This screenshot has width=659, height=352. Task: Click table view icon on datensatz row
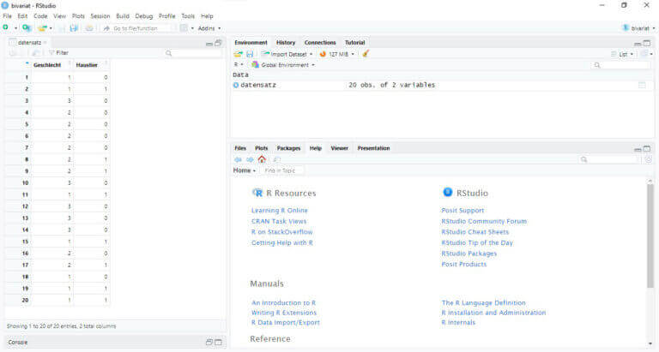pyautogui.click(x=642, y=85)
